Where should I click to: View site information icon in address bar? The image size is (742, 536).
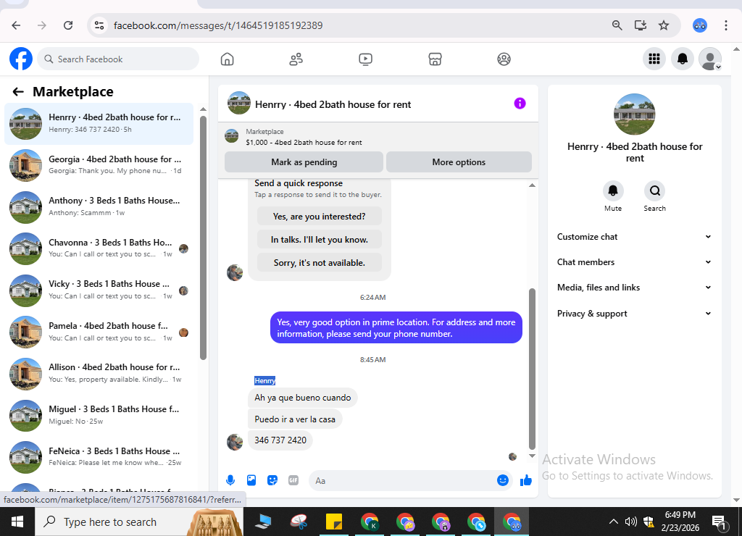99,25
